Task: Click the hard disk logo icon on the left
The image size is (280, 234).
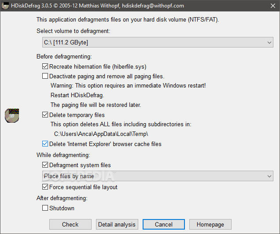Action: click(12, 116)
